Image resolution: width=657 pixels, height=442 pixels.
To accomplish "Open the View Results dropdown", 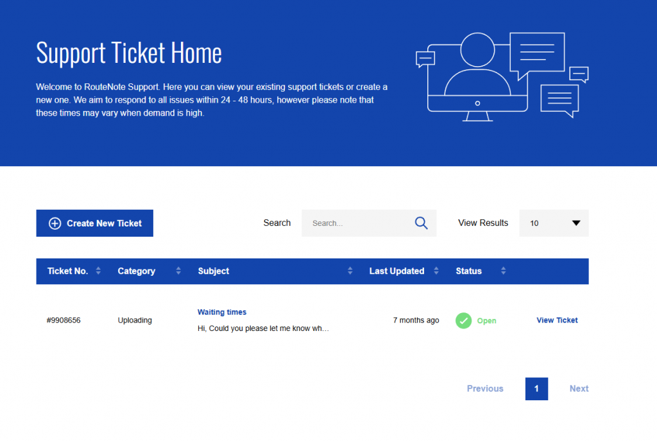I will tap(553, 223).
